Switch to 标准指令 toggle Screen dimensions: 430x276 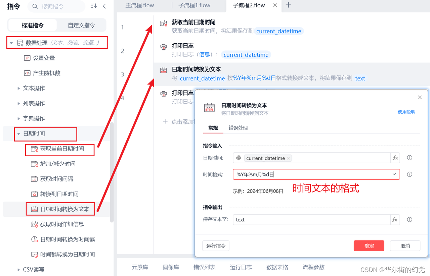point(33,25)
